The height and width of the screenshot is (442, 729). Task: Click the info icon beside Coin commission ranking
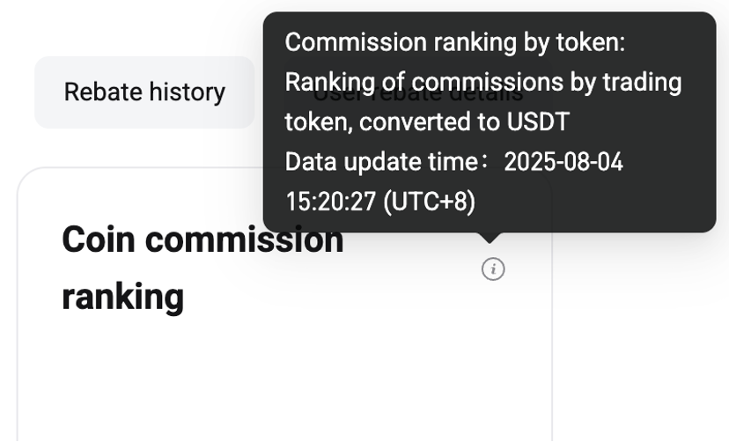[493, 269]
